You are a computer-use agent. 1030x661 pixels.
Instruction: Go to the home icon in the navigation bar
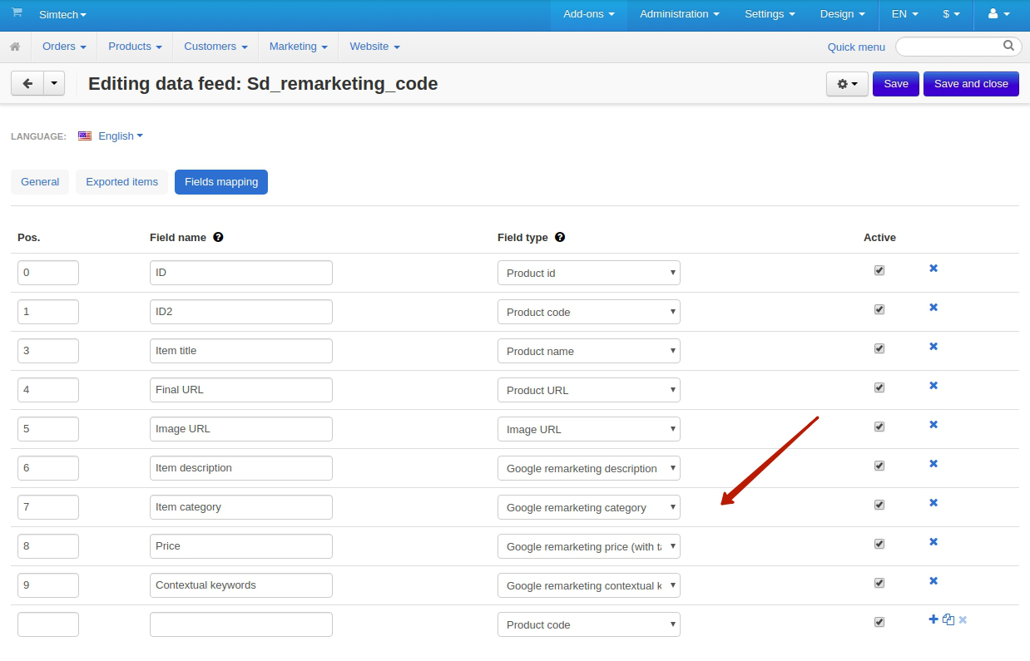(15, 47)
